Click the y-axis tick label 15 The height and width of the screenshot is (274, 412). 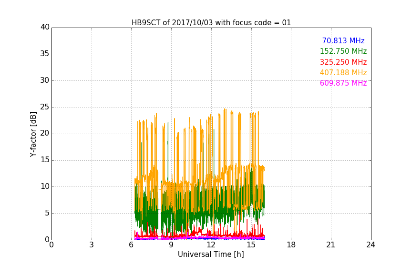45,160
